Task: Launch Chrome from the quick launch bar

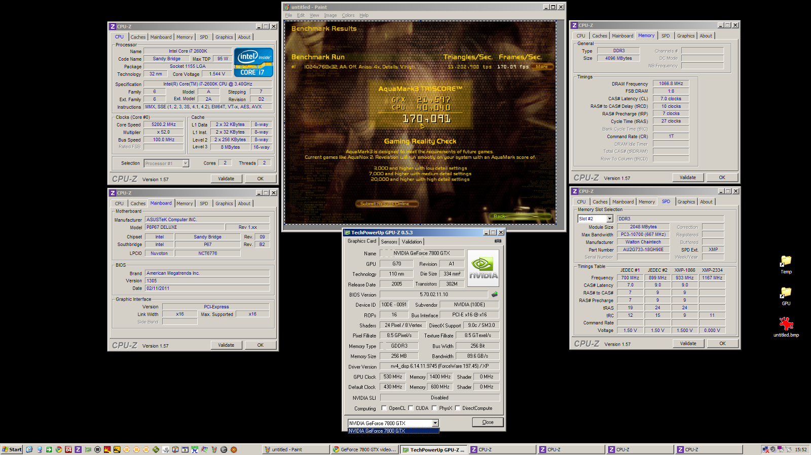Action: [59, 449]
